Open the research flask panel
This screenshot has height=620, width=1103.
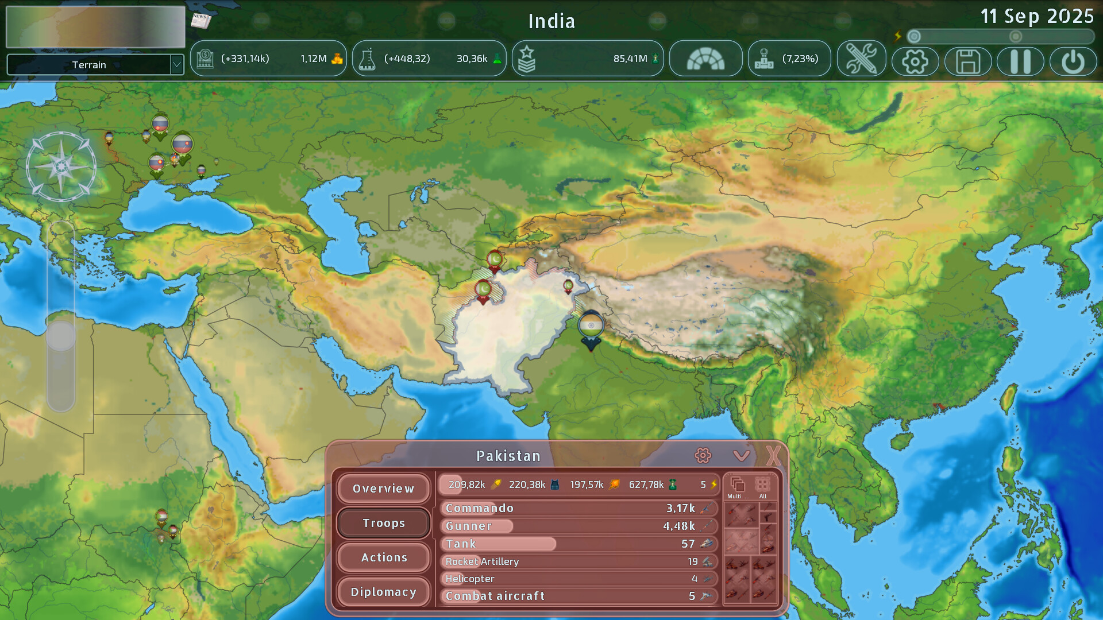(429, 58)
